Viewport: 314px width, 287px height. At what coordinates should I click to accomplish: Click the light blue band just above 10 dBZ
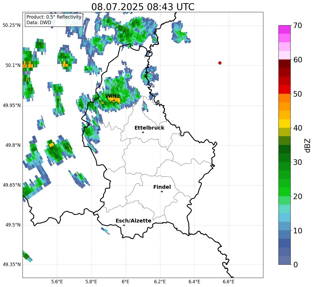285,226
